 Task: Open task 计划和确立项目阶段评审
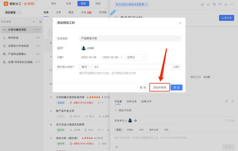70,97
